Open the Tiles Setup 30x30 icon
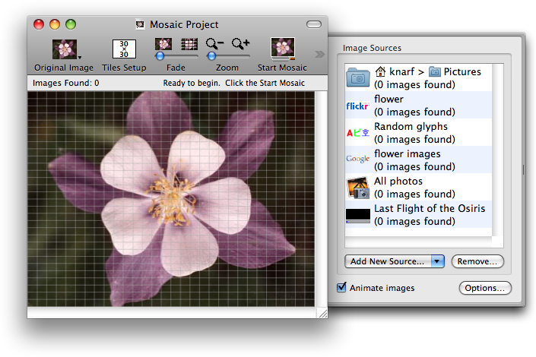 (x=124, y=49)
